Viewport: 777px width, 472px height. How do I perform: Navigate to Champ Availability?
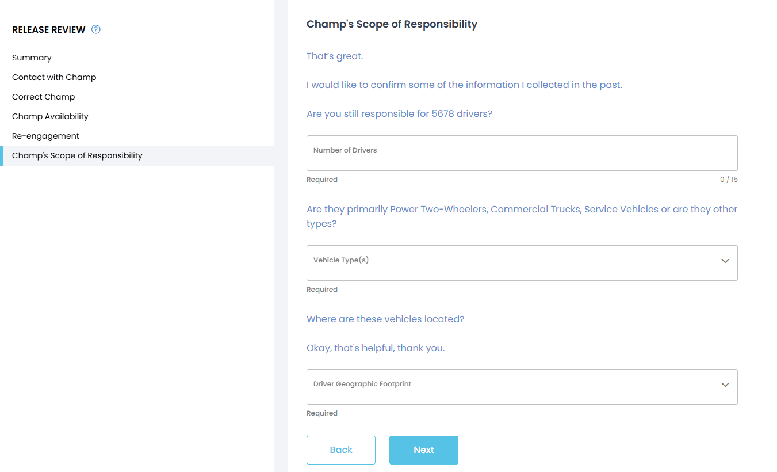click(50, 116)
